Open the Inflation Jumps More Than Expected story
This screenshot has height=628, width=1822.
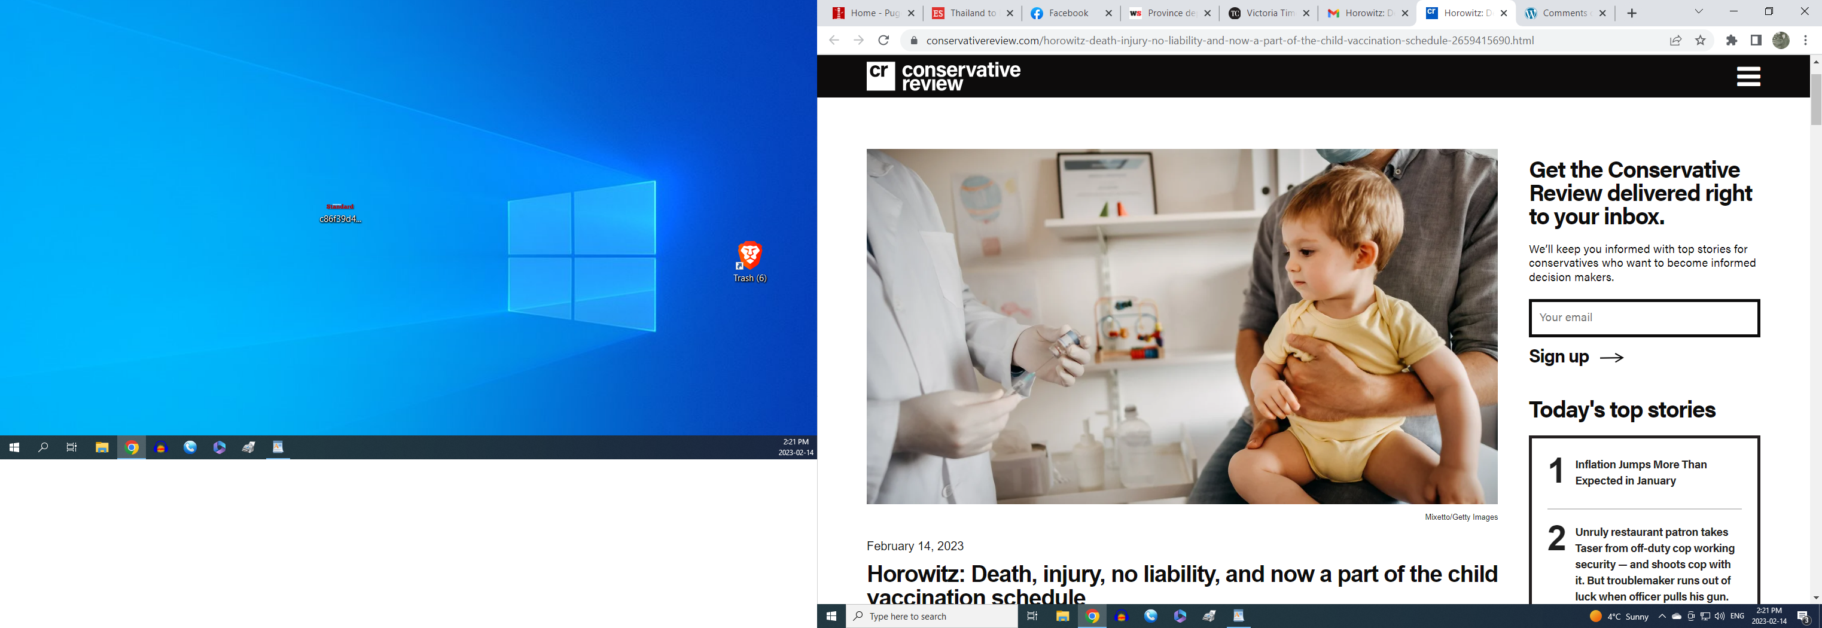point(1640,472)
